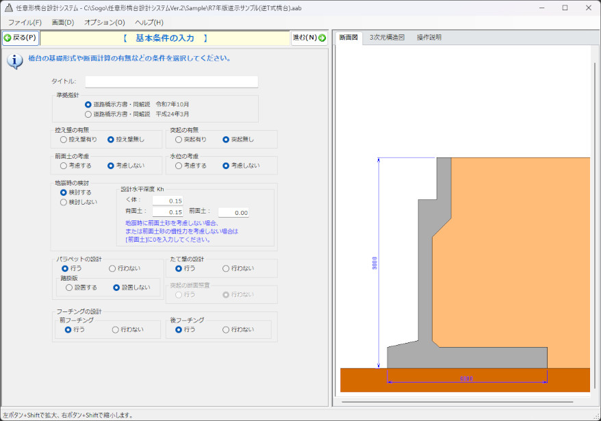
Task: Open the ヘルプ(H) menu
Action: pyautogui.click(x=149, y=22)
